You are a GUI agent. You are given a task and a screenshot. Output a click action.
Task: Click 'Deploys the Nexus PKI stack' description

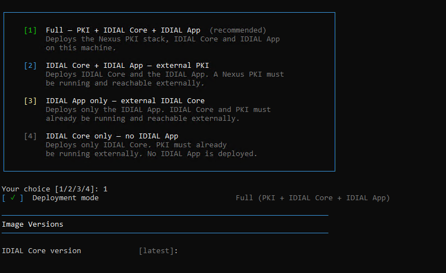[x=107, y=39]
